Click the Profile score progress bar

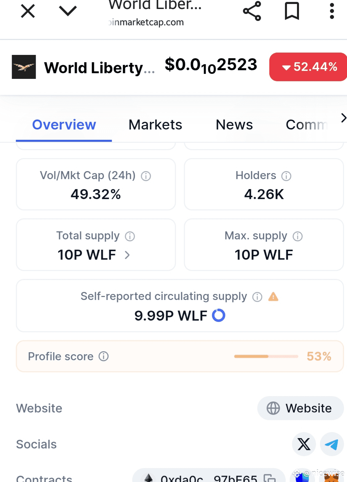coord(266,356)
